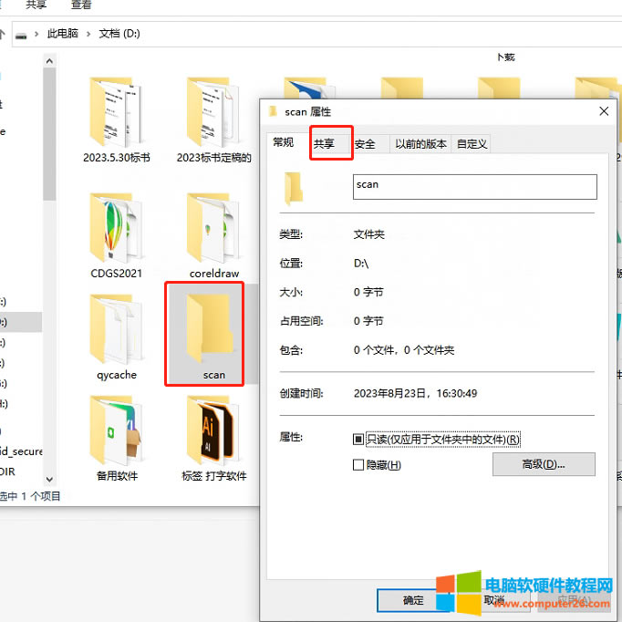
Task: Toggle the 只读 read-only checkbox
Action: pyautogui.click(x=358, y=439)
